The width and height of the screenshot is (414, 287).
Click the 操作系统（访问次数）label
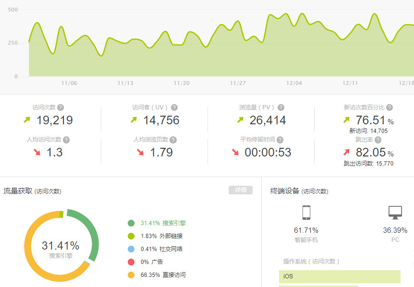(311, 262)
